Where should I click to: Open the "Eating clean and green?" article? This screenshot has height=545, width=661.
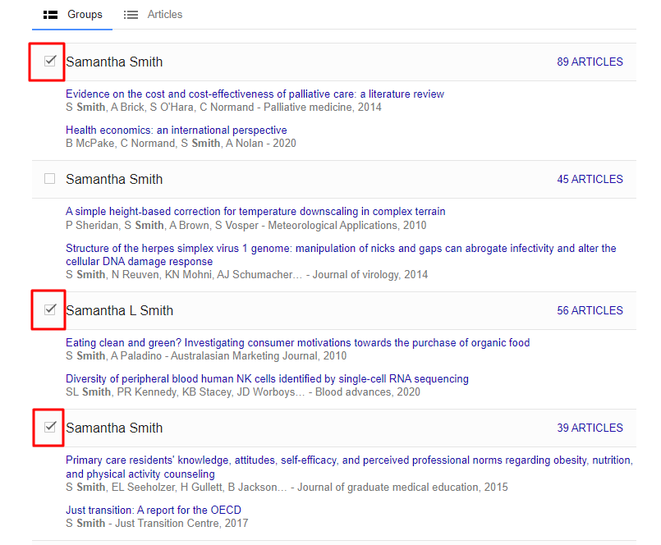click(297, 343)
